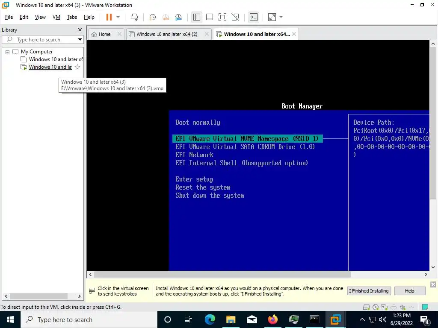438x328 pixels.
Task: Toggle the thumbnail bar view icon
Action: 210,17
